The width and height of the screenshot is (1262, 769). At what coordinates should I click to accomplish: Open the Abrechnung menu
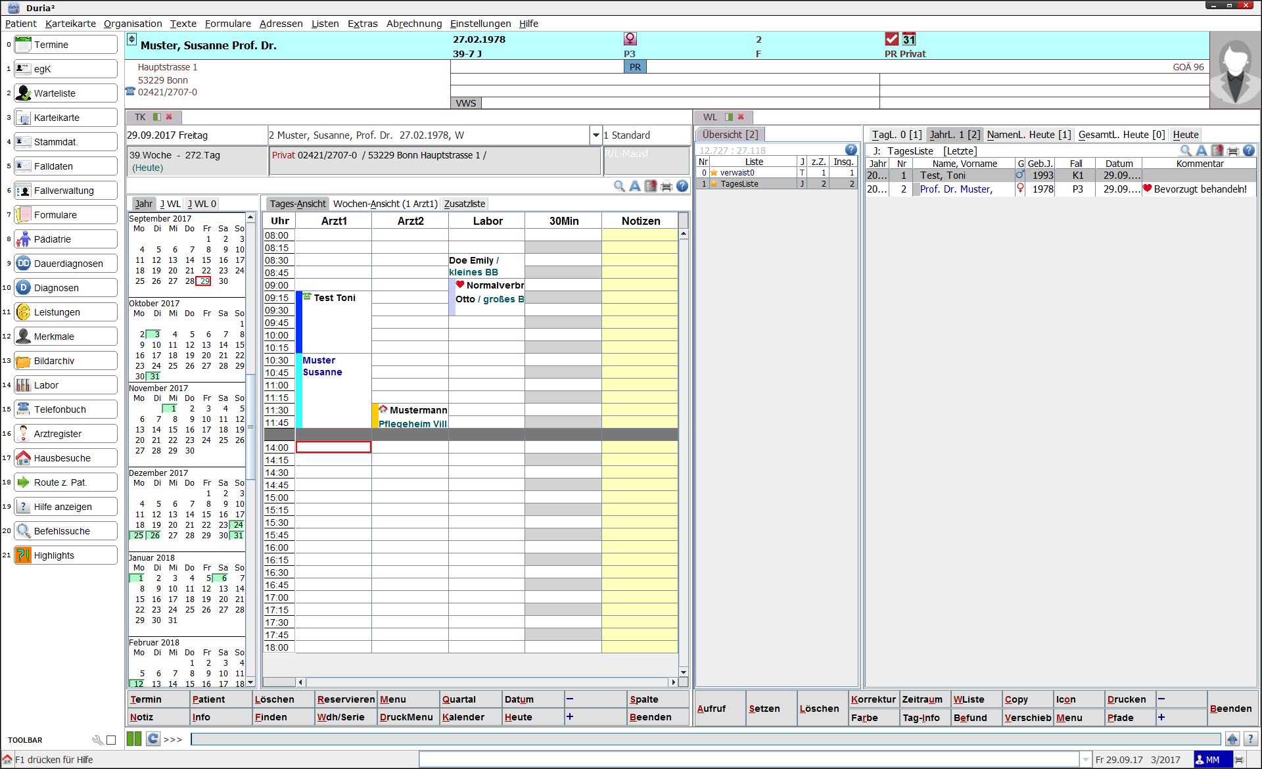[414, 24]
